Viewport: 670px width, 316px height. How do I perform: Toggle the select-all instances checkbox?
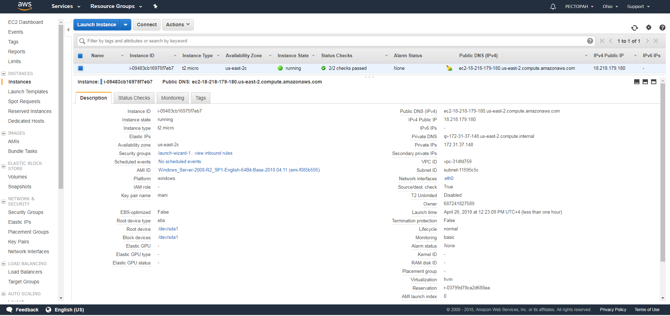point(80,56)
